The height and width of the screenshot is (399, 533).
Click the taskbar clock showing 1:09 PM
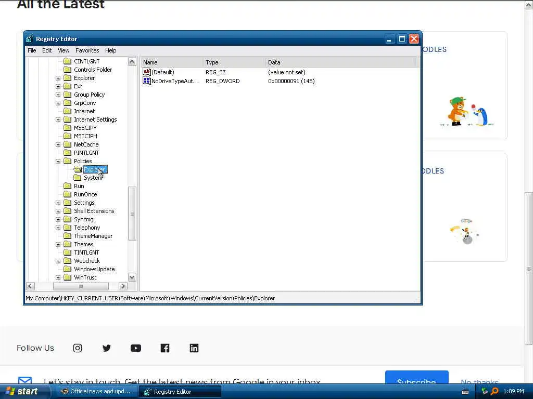514,391
